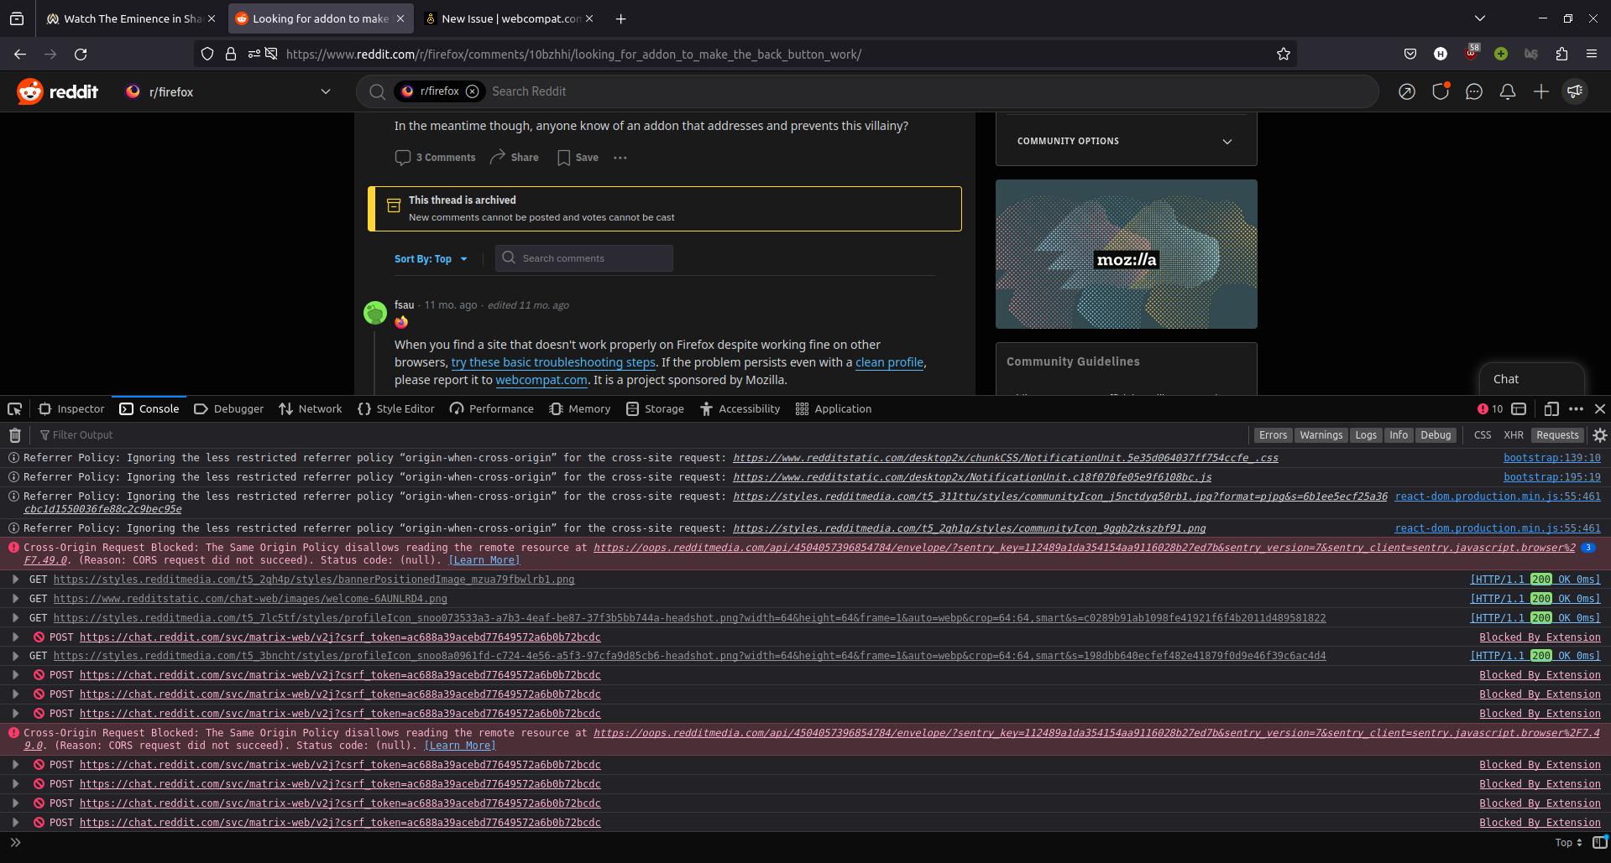Click the Search comments field

(584, 258)
